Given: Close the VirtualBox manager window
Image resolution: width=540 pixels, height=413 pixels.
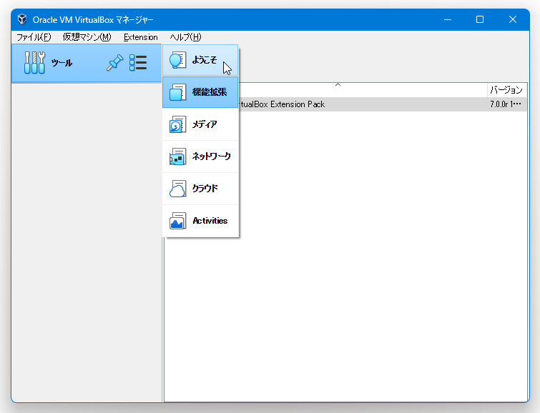Looking at the screenshot, I should coord(512,19).
